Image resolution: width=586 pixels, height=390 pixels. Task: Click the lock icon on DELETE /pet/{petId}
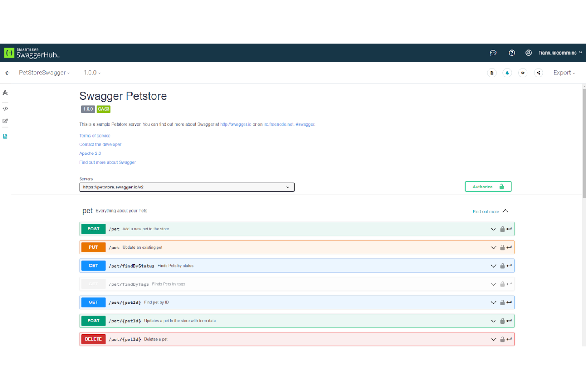502,339
